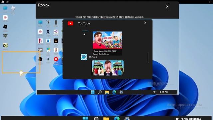This screenshot has width=213, height=120.
Task: Close the Roblox window with its X
Action: [x=167, y=7]
